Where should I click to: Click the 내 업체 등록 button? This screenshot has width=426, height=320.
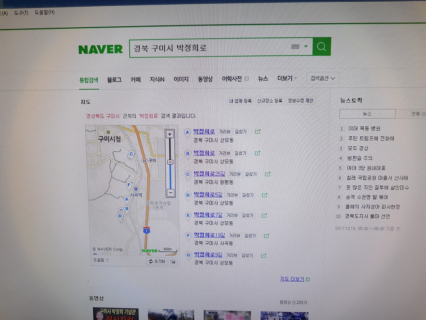click(240, 101)
